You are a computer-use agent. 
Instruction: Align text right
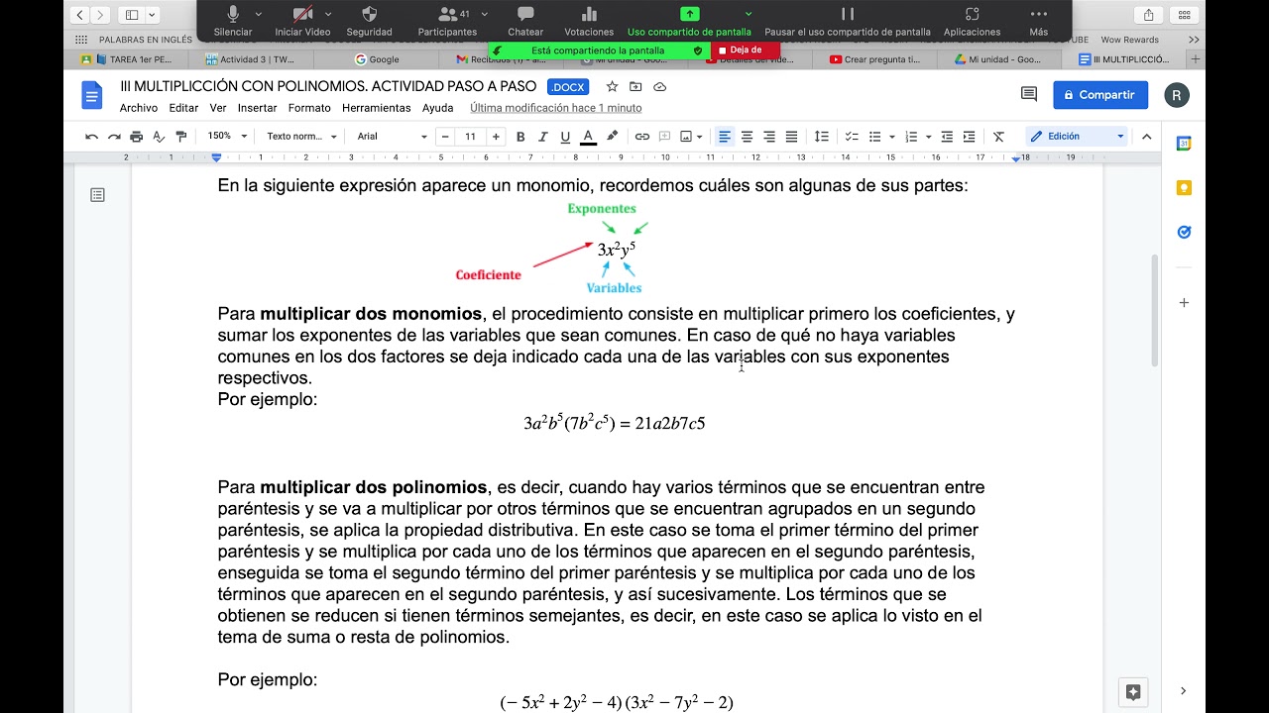(769, 137)
